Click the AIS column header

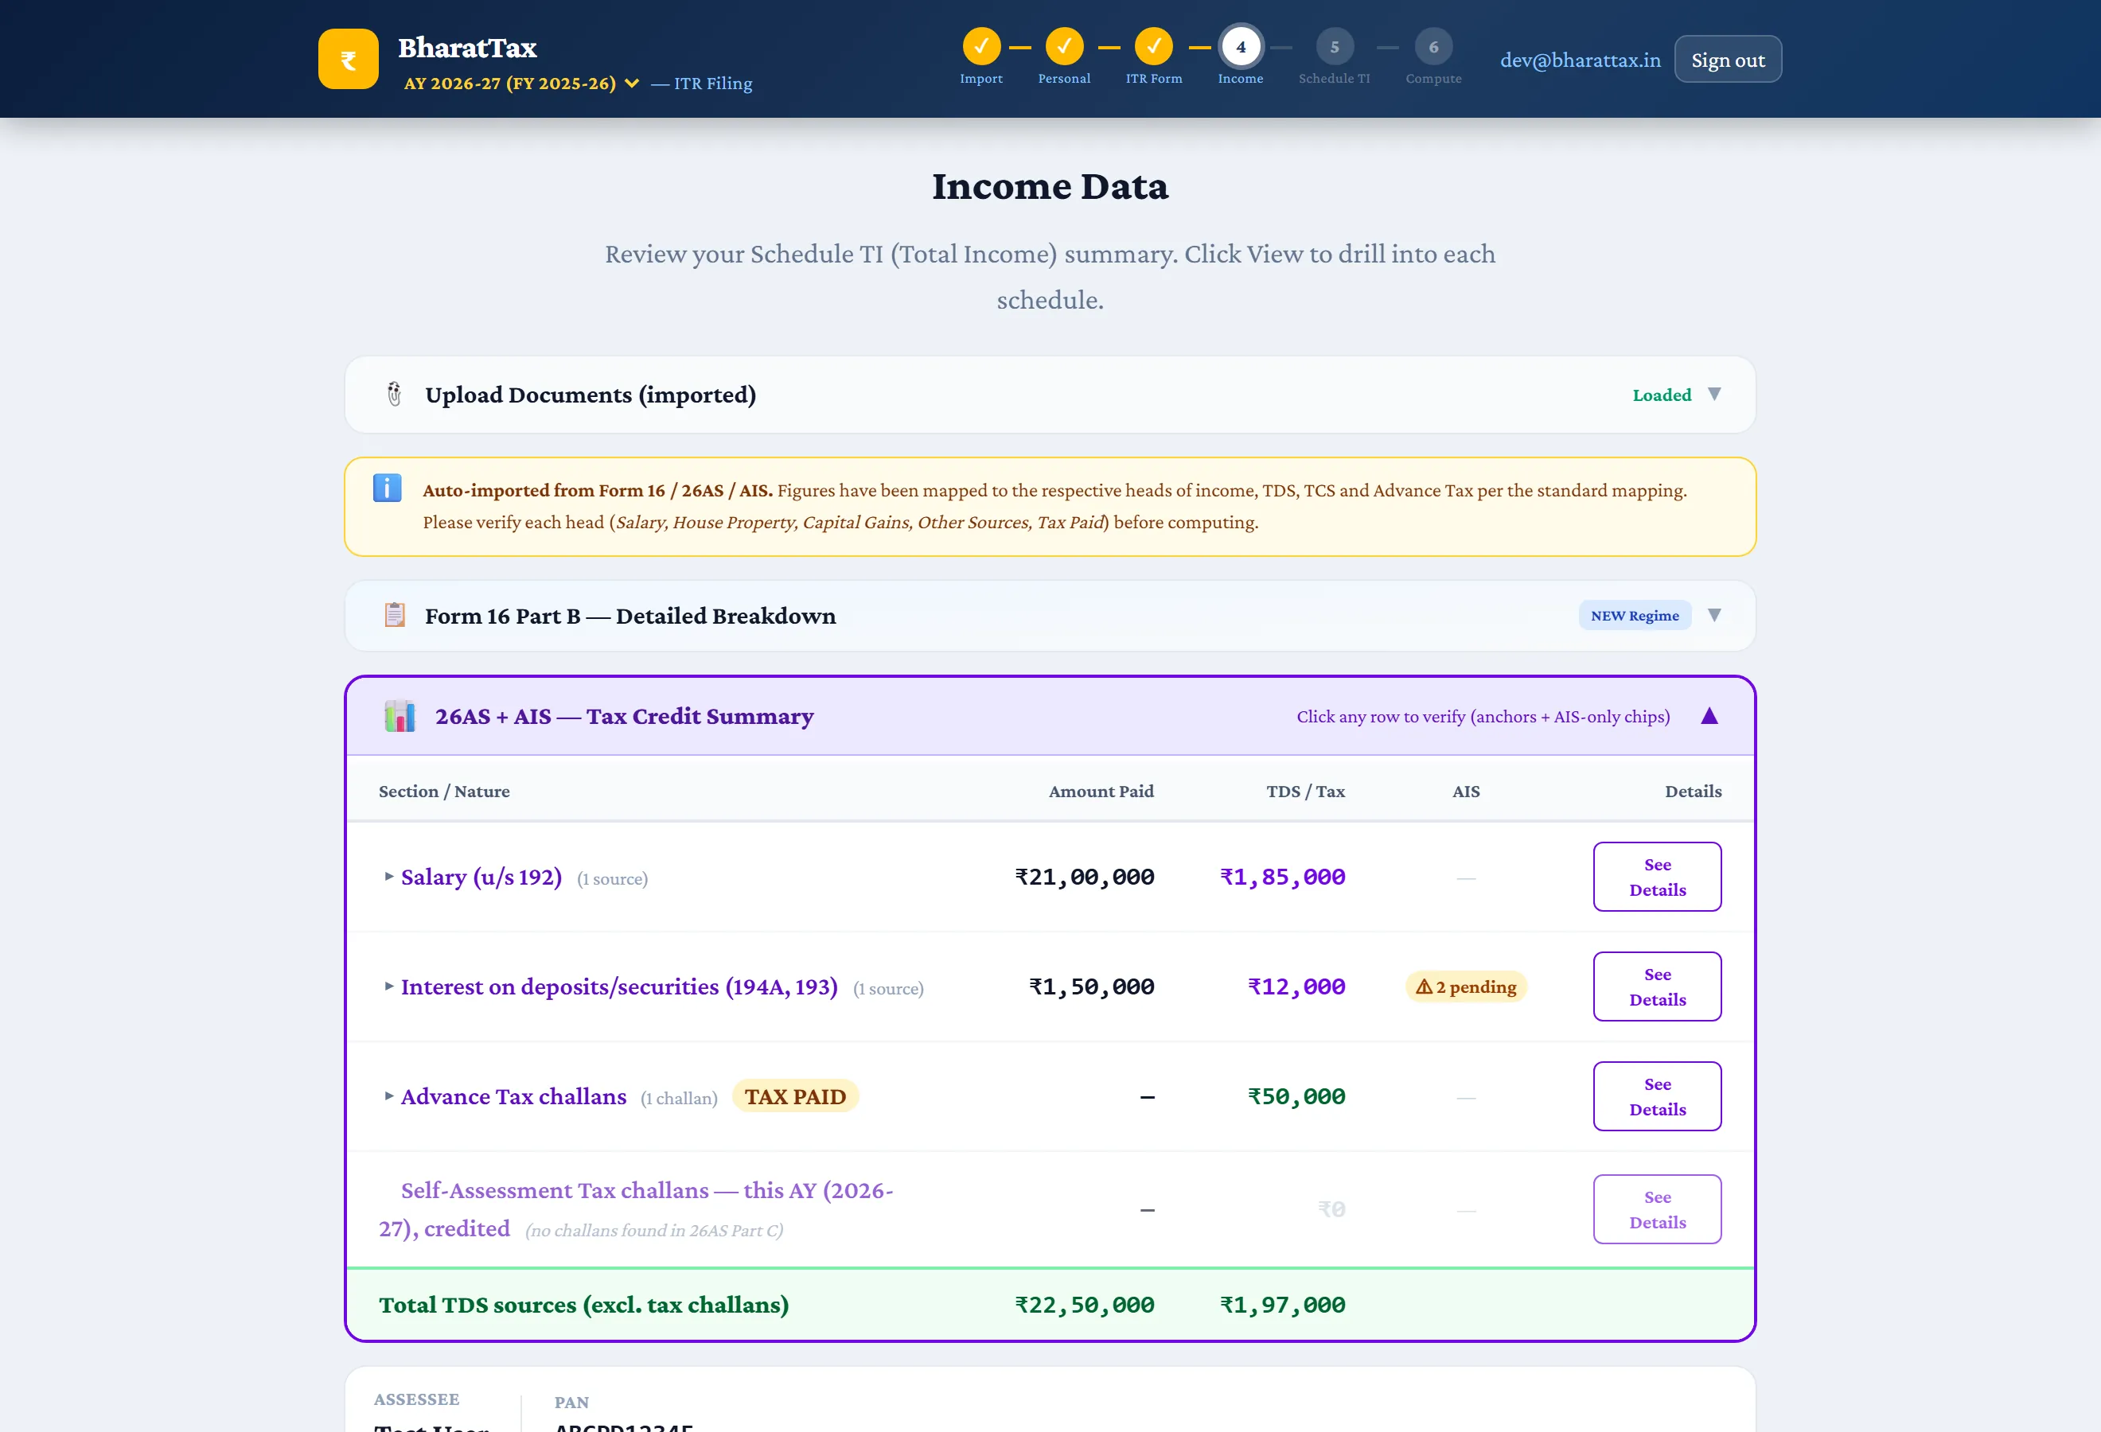pos(1465,792)
